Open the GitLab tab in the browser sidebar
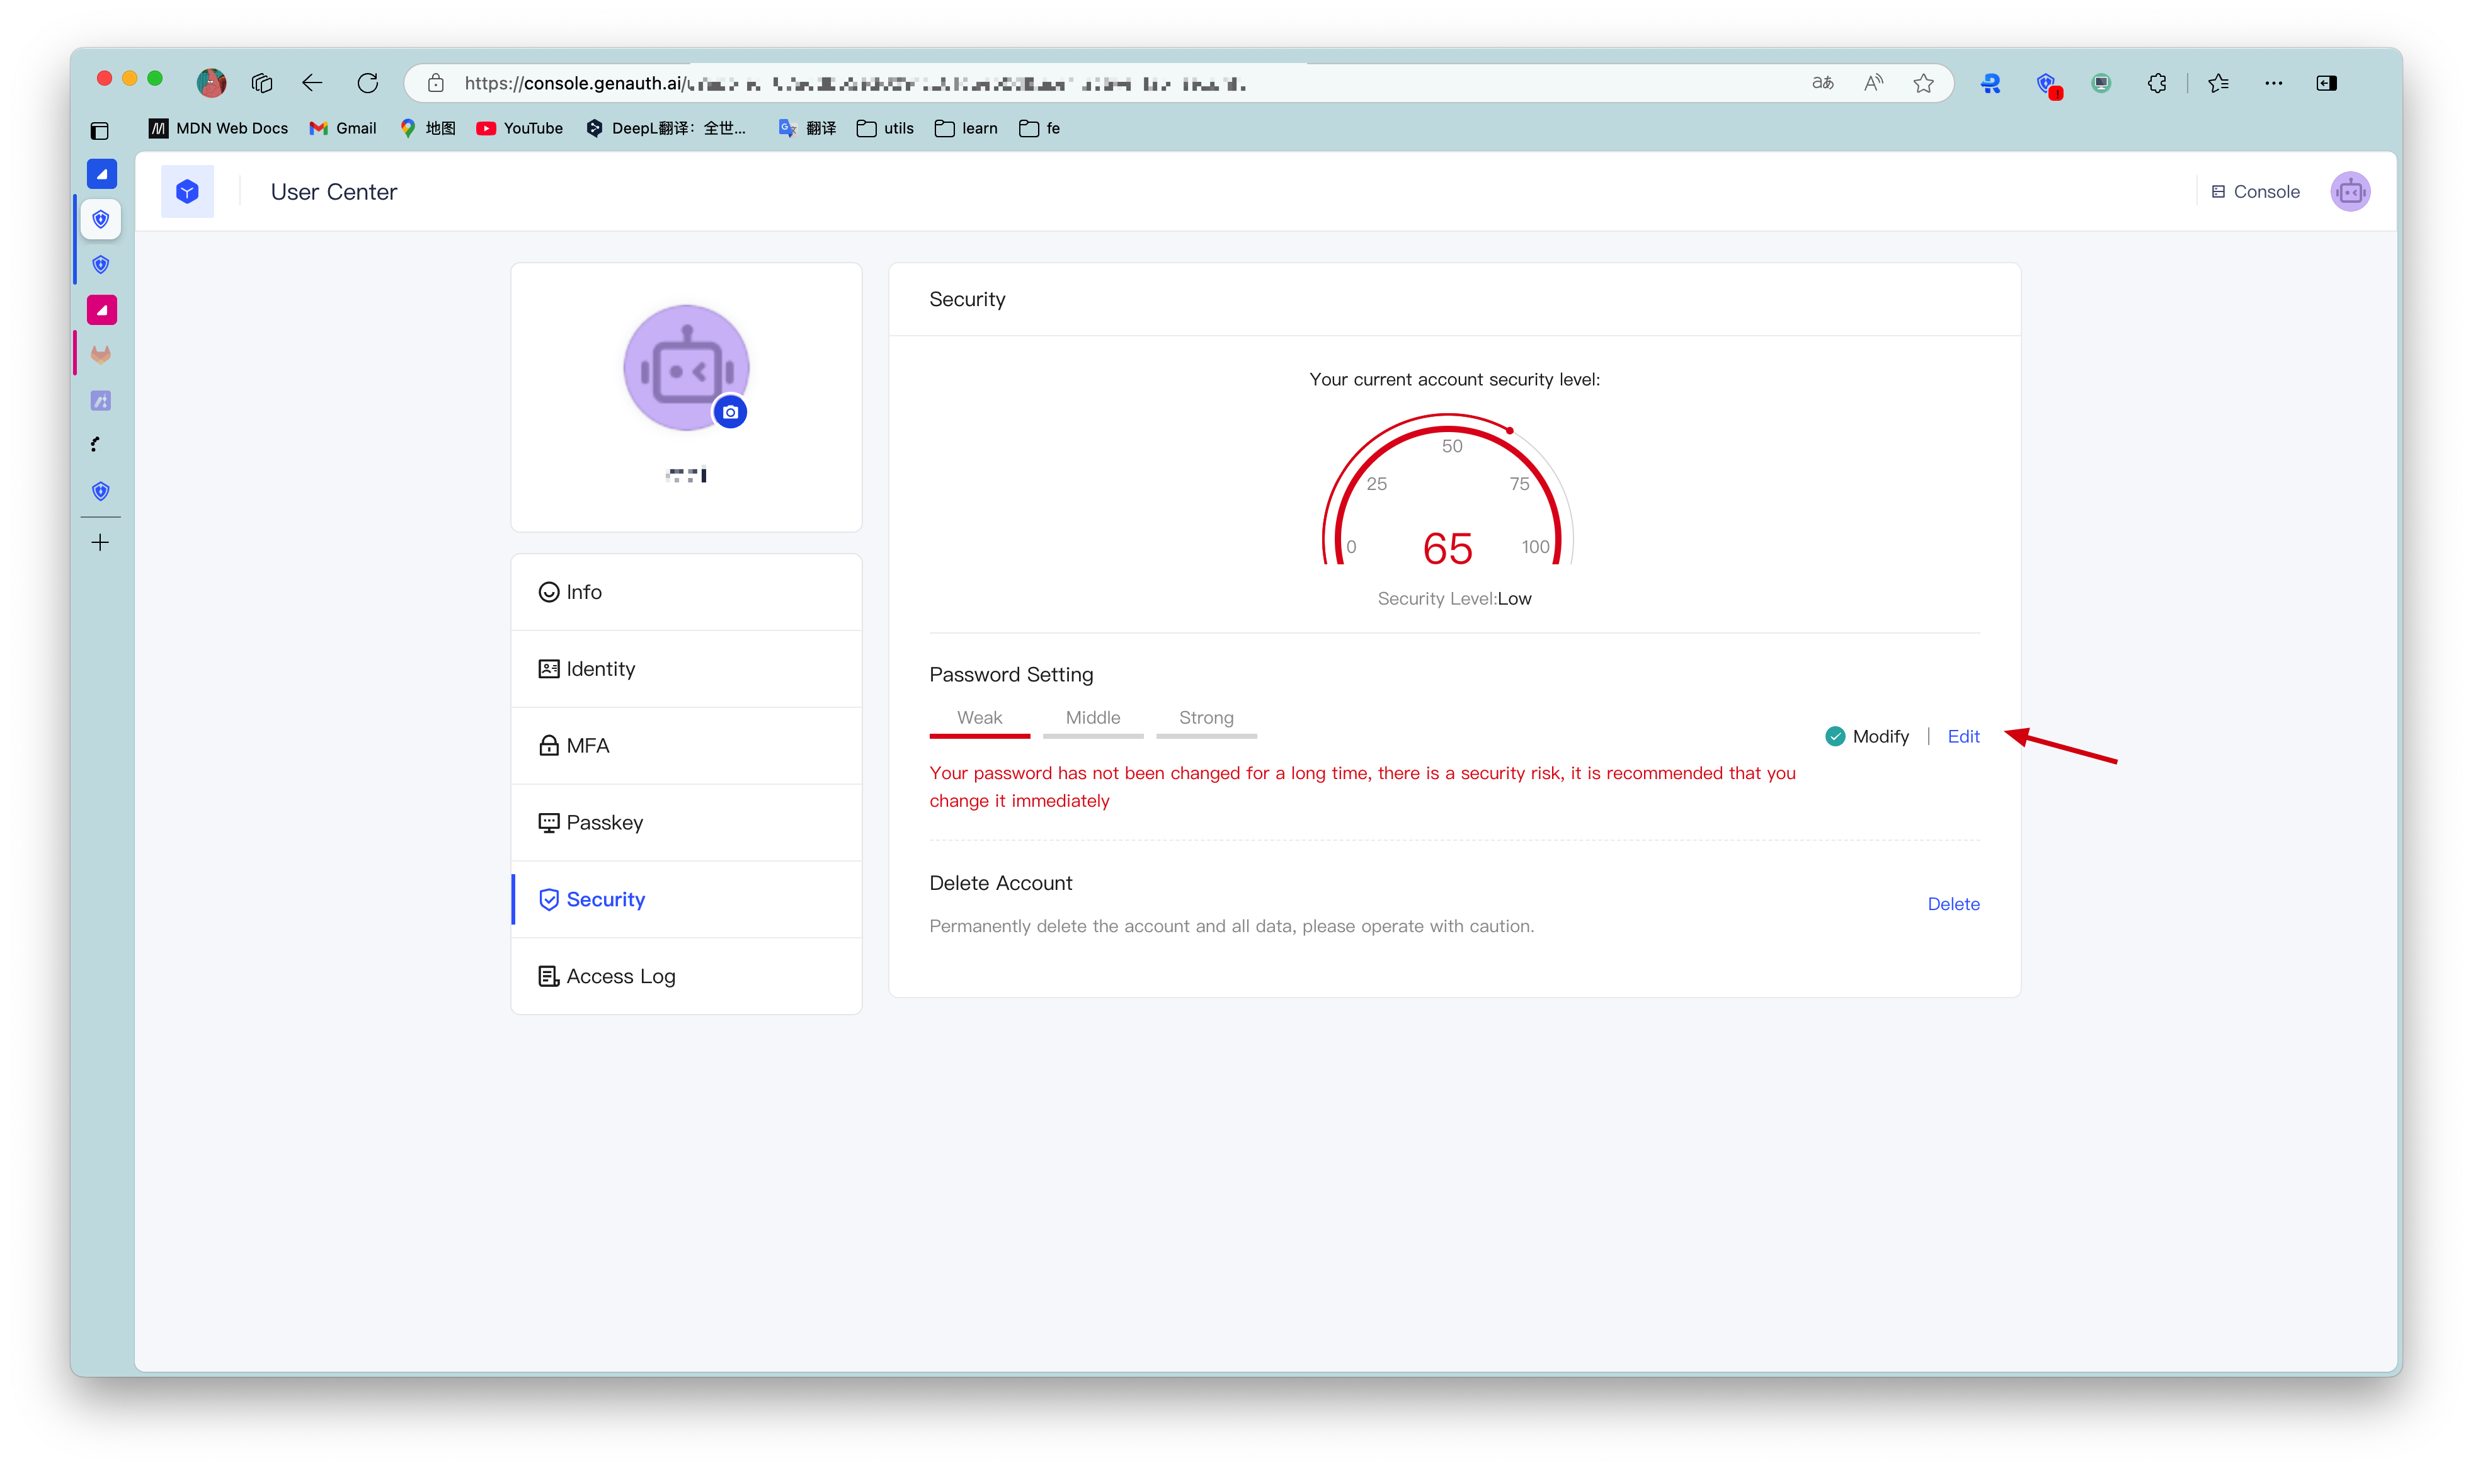Screen dimensions: 2473x1470 click(x=100, y=353)
